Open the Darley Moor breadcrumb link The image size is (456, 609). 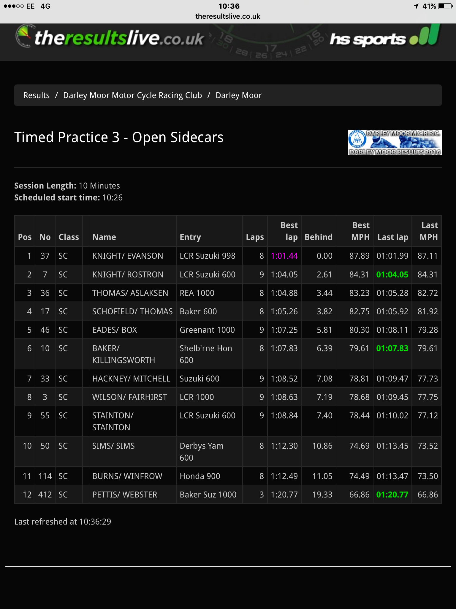point(239,95)
